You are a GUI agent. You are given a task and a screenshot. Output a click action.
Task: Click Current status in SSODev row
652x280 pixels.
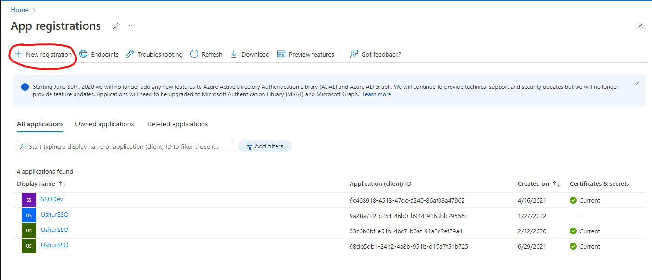point(585,200)
